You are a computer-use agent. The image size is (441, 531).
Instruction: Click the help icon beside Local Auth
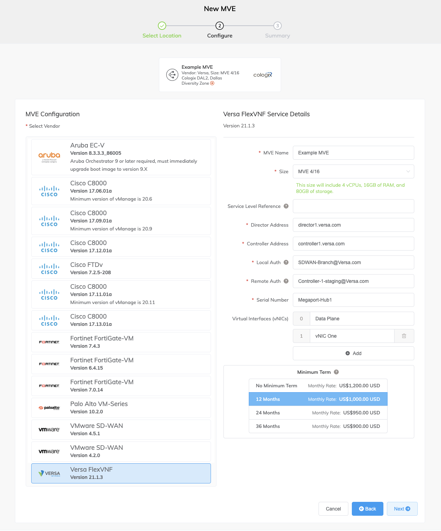pyautogui.click(x=286, y=262)
